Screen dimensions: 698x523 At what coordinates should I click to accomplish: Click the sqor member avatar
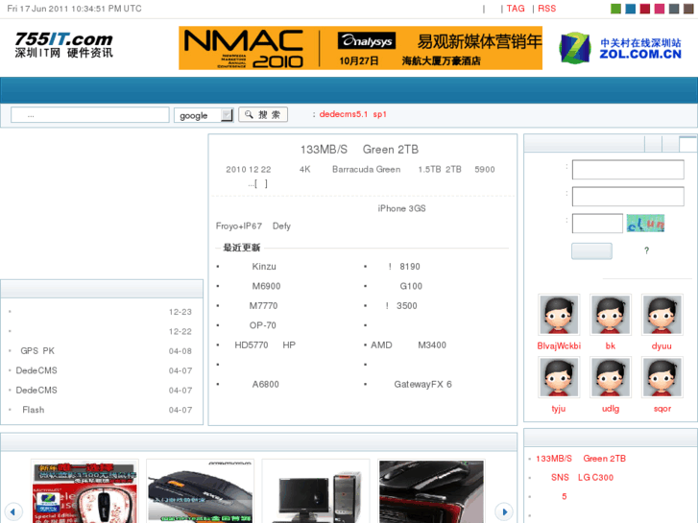(x=662, y=377)
